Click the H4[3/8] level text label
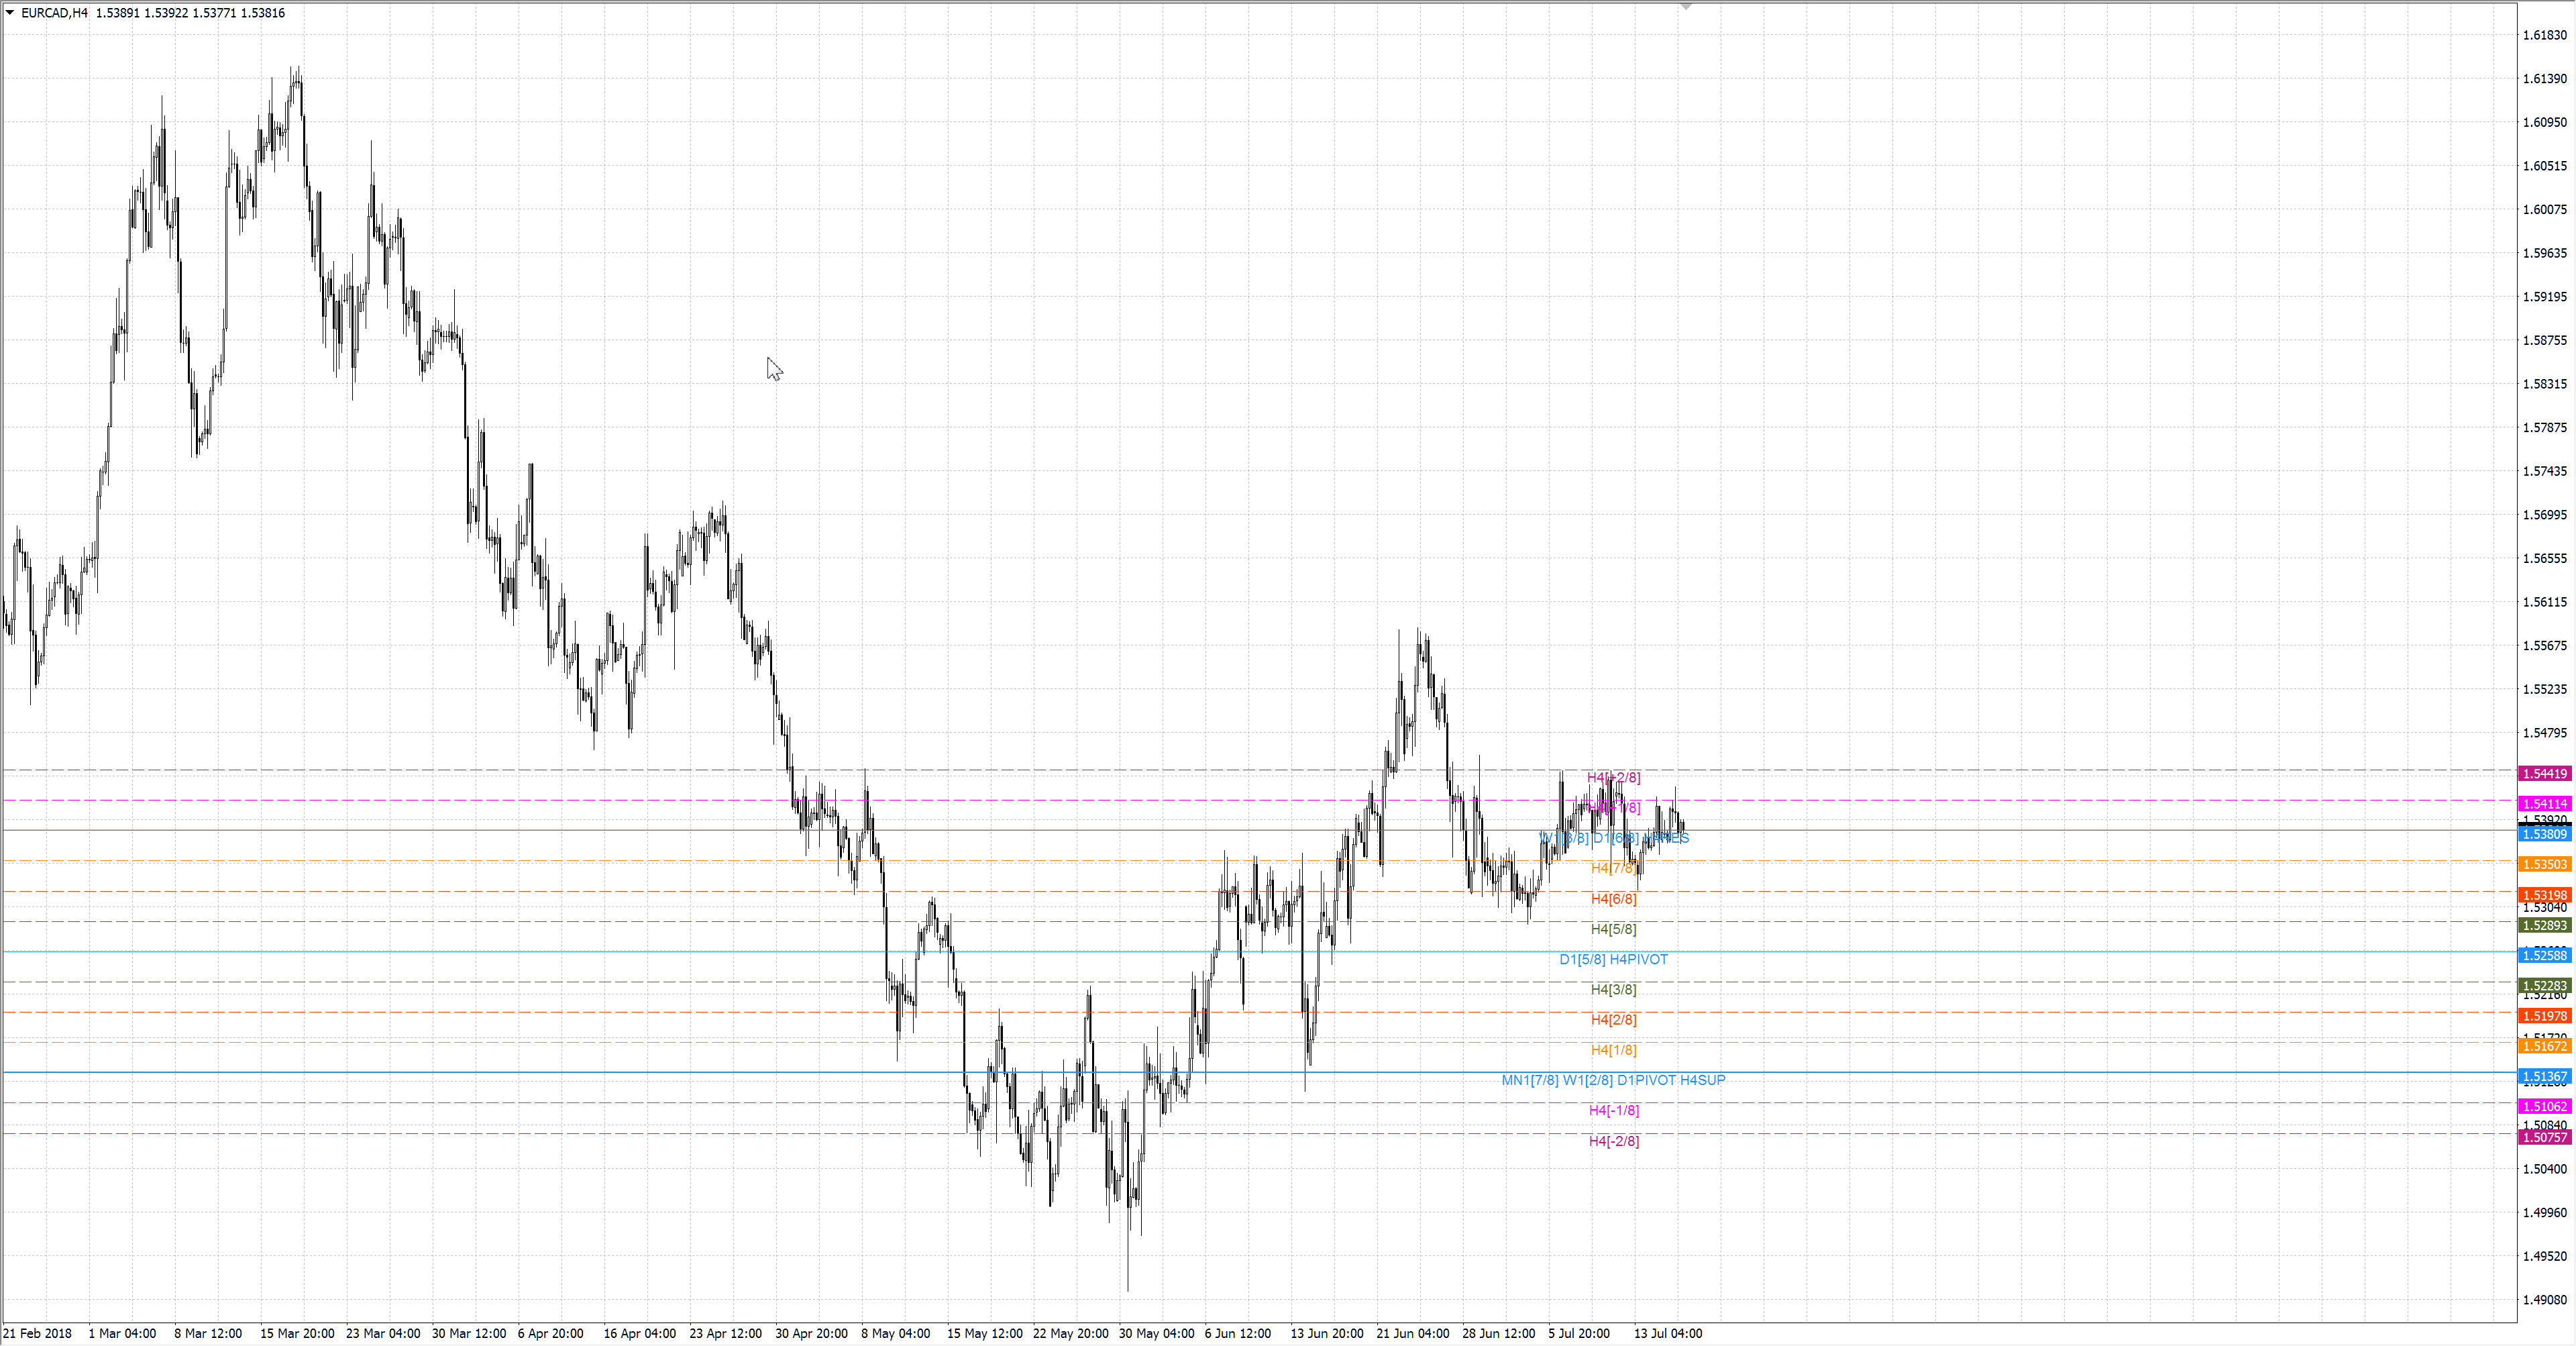Image resolution: width=2576 pixels, height=1346 pixels. (x=1613, y=989)
